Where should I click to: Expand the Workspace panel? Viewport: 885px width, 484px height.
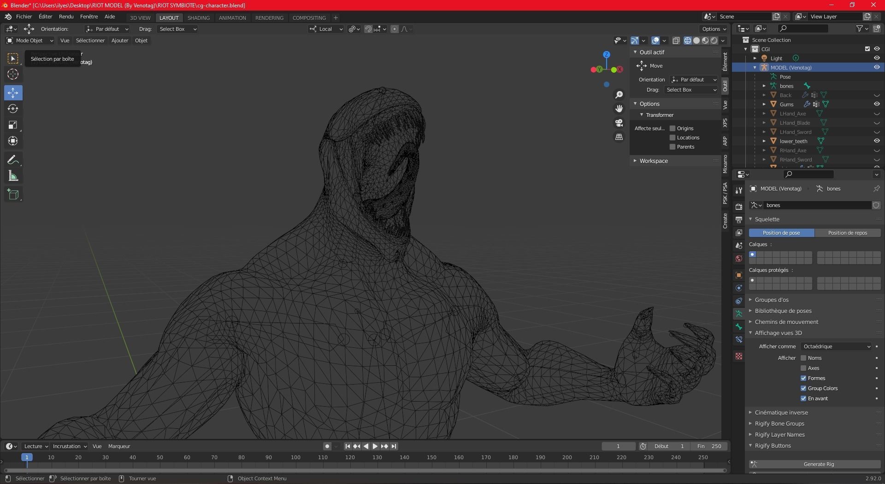click(654, 161)
